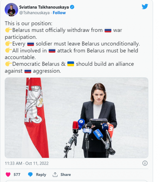Like the tweet with the heart icon

8,175
